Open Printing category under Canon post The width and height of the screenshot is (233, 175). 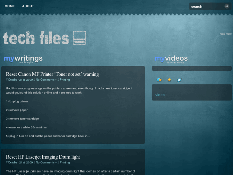(x=65, y=80)
